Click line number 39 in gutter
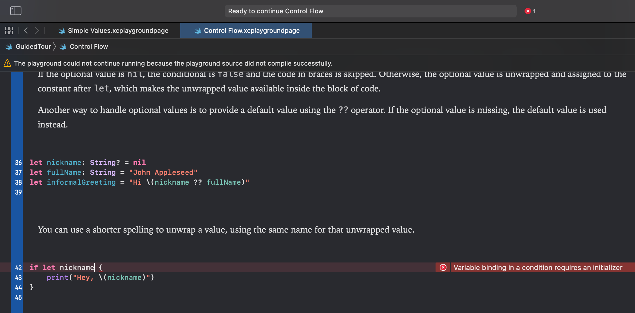 pyautogui.click(x=18, y=192)
